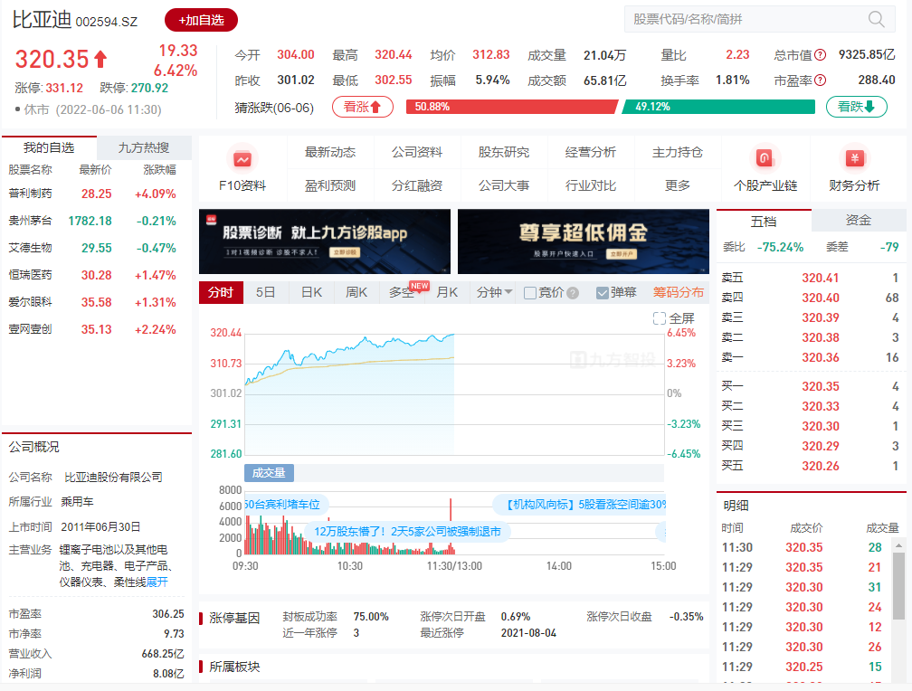The height and width of the screenshot is (691, 912).
Task: Click the trade details scrollbar thumb
Action: tap(898, 585)
